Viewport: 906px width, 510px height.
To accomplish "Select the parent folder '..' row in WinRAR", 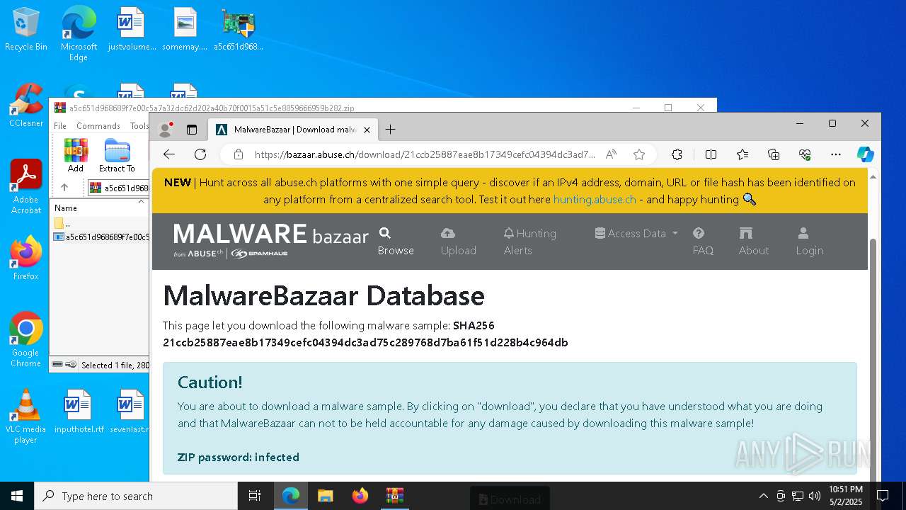I will pyautogui.click(x=100, y=223).
